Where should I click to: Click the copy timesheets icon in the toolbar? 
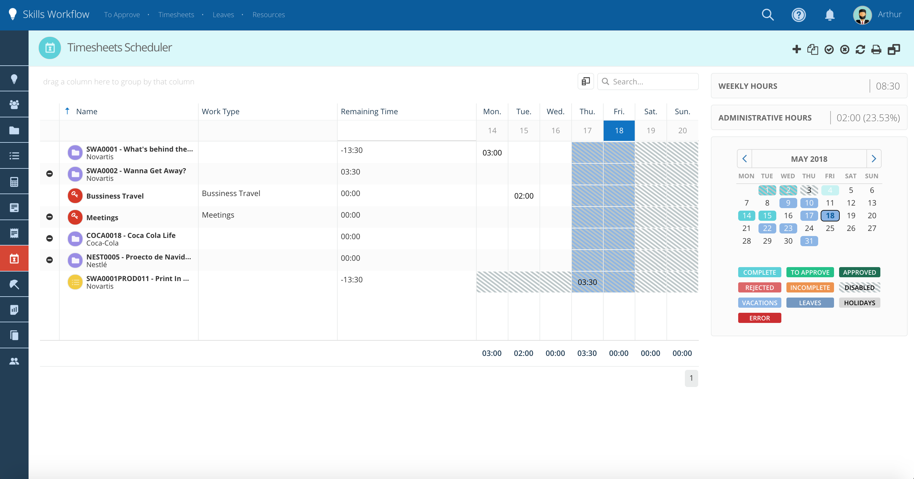tap(812, 49)
